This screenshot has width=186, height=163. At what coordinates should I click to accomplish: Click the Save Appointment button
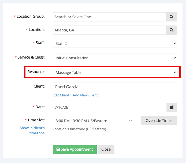click(75, 149)
